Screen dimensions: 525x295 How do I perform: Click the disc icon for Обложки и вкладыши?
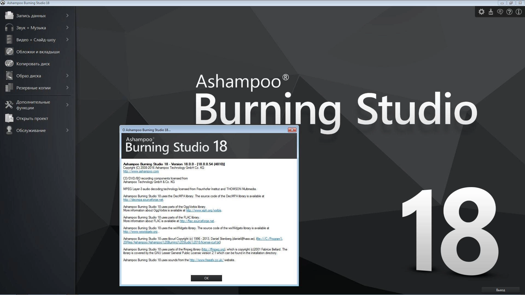pyautogui.click(x=9, y=51)
